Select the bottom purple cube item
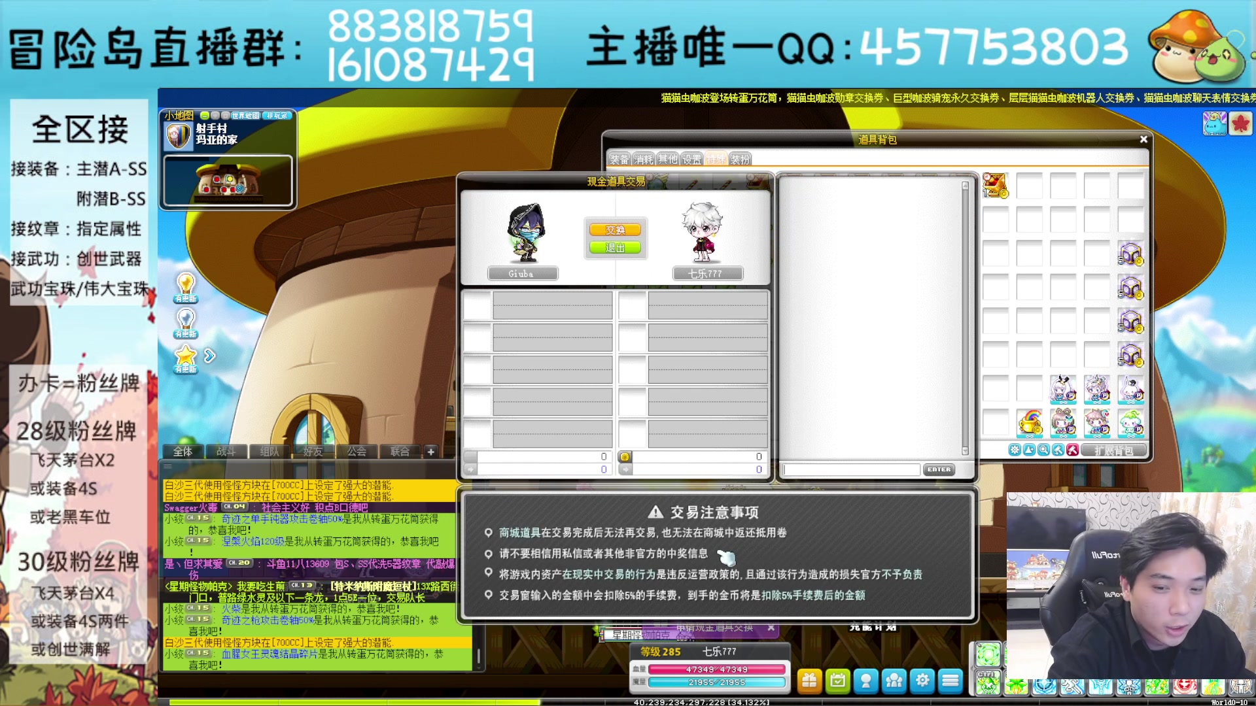The width and height of the screenshot is (1256, 706). pos(1130,356)
